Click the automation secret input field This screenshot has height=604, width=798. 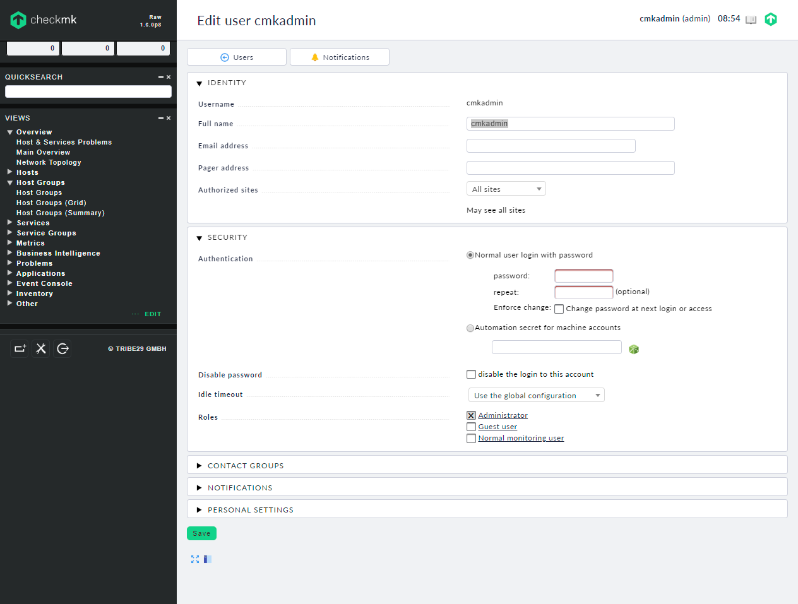pyautogui.click(x=557, y=347)
